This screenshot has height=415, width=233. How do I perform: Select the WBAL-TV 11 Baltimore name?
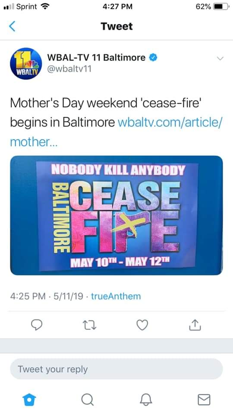point(96,57)
